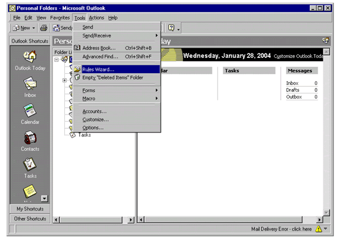Click the Address Book icon in Tools menu
Screen dimensions: 341x246
[x=77, y=48]
